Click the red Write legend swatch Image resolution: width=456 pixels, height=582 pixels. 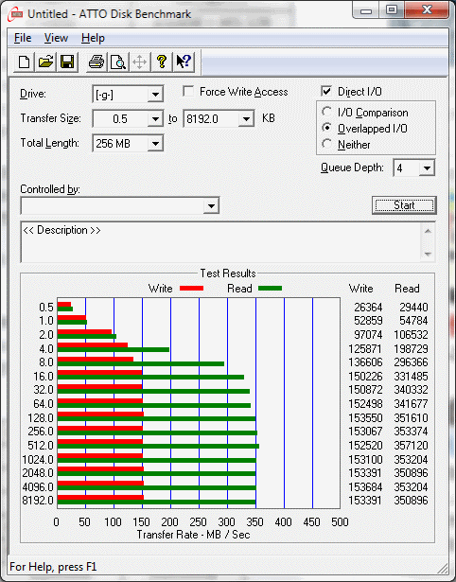191,288
